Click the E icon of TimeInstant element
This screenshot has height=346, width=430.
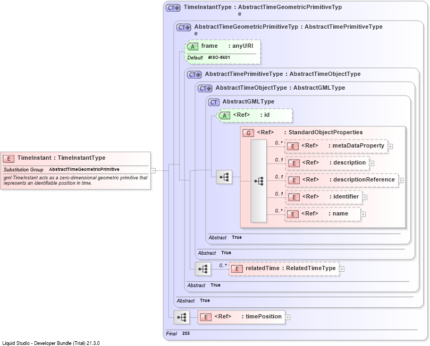click(9, 159)
